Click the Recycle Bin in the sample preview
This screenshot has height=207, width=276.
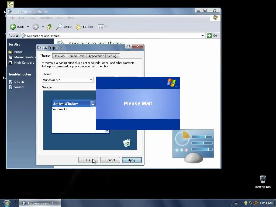pyautogui.click(x=127, y=143)
